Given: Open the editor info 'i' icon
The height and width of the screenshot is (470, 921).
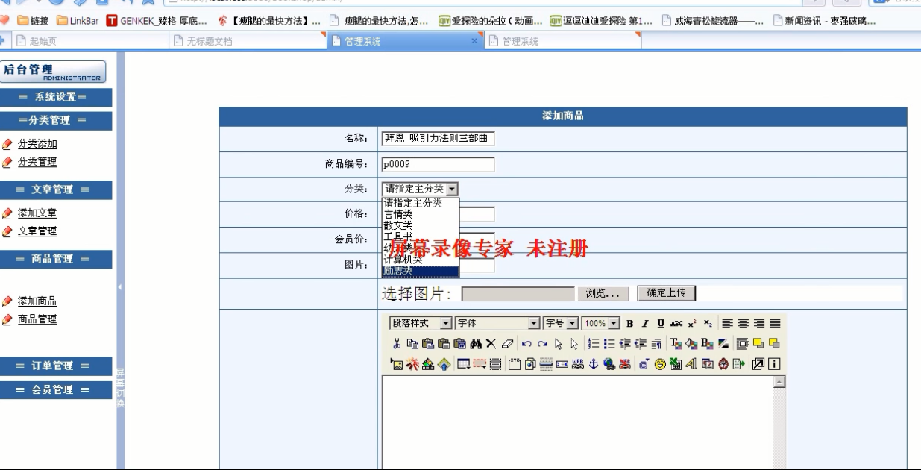Looking at the screenshot, I should click(774, 364).
